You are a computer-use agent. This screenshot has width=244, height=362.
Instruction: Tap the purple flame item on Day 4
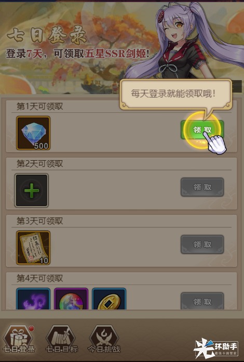(x=33, y=299)
